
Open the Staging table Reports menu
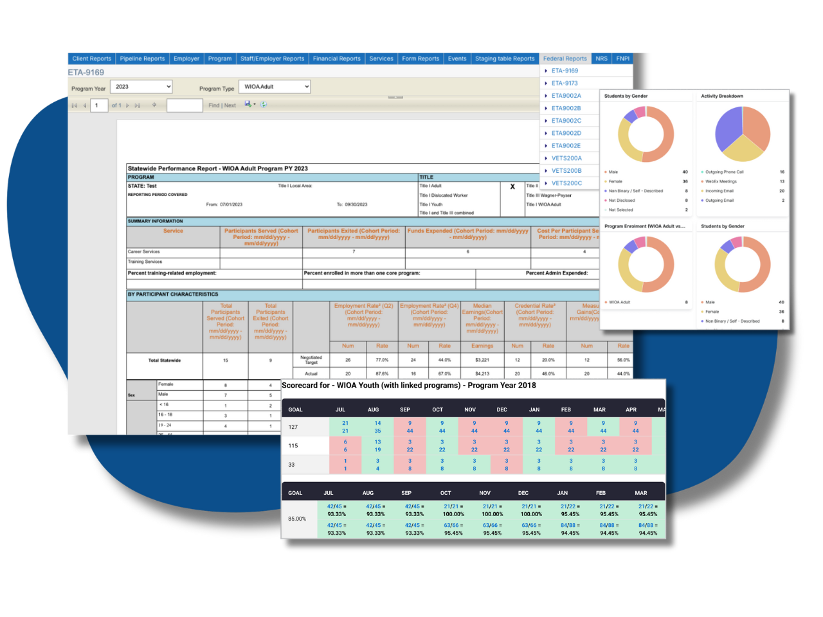505,58
